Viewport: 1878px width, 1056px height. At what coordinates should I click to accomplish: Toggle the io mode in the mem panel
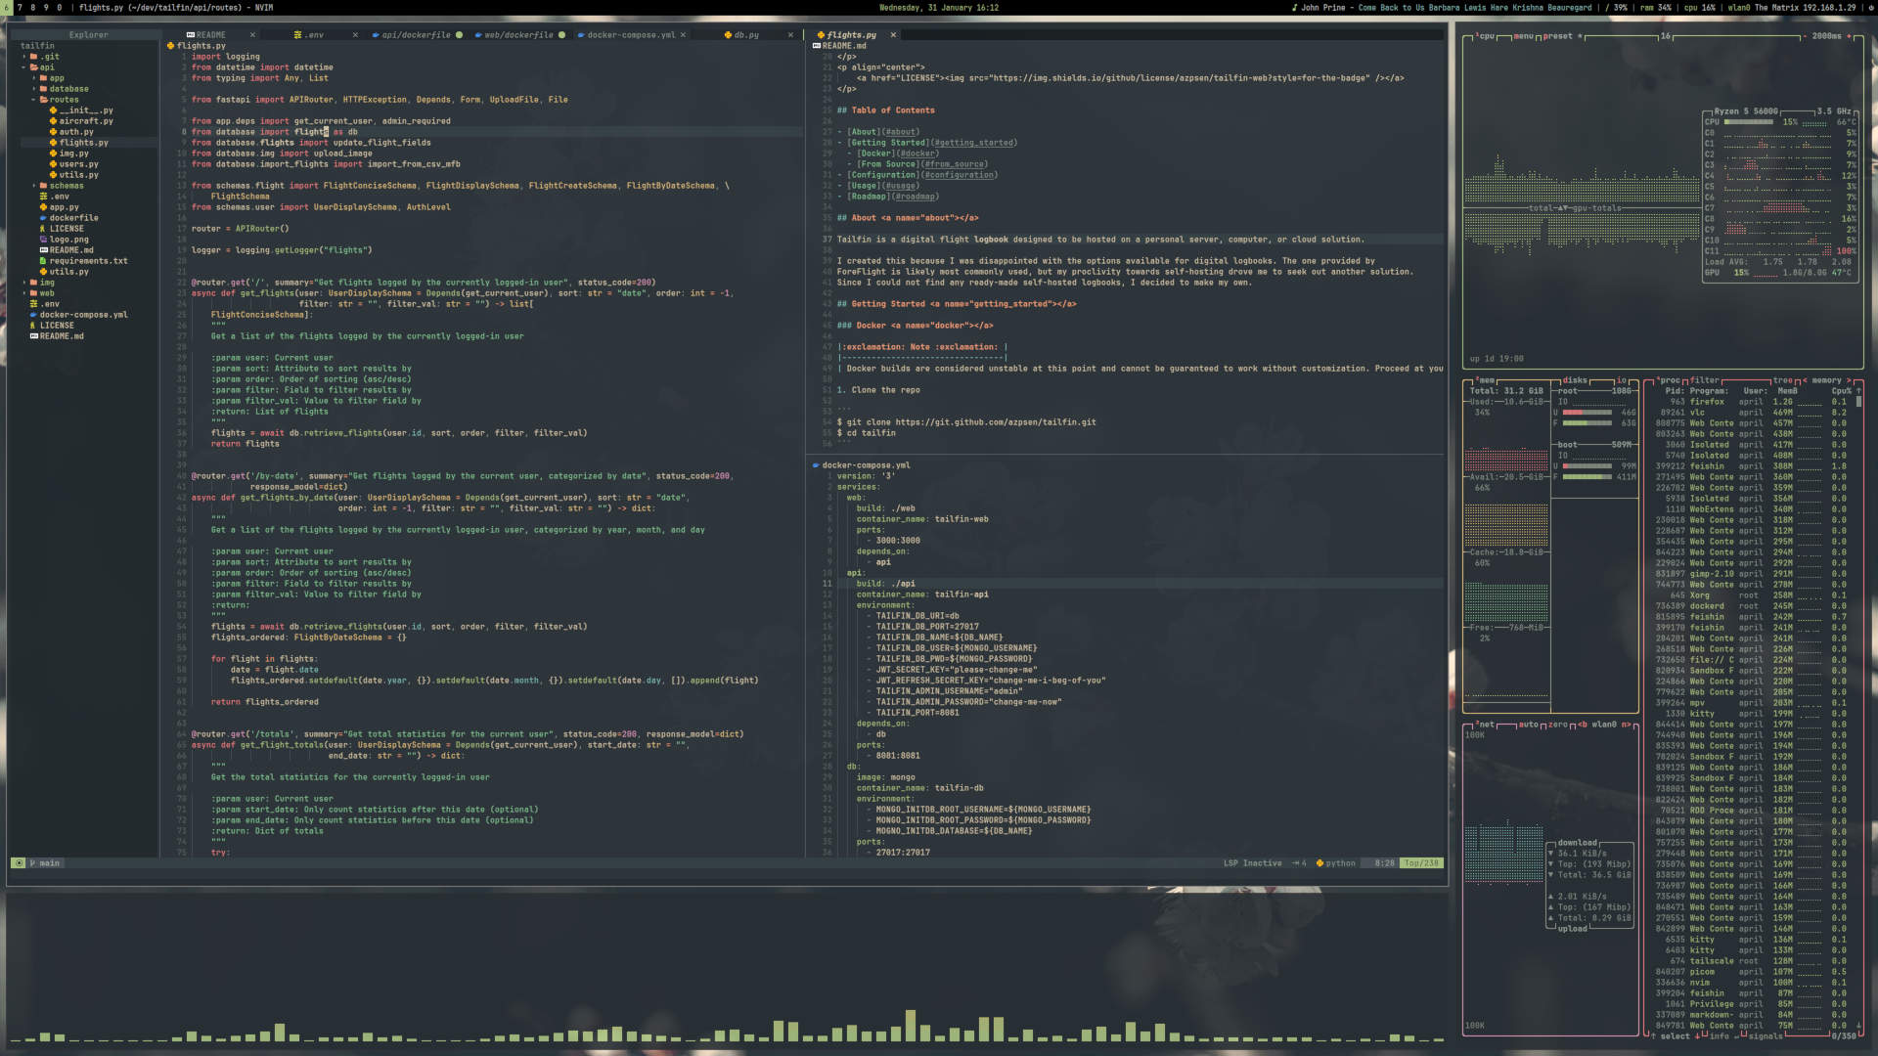tap(1621, 380)
